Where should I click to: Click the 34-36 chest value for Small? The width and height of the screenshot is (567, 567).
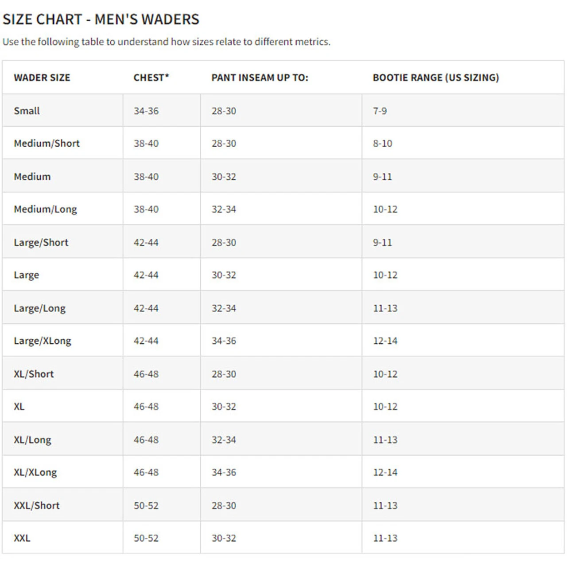click(146, 111)
